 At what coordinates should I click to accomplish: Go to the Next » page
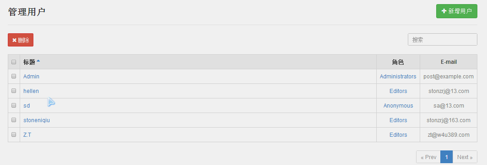coord(465,157)
